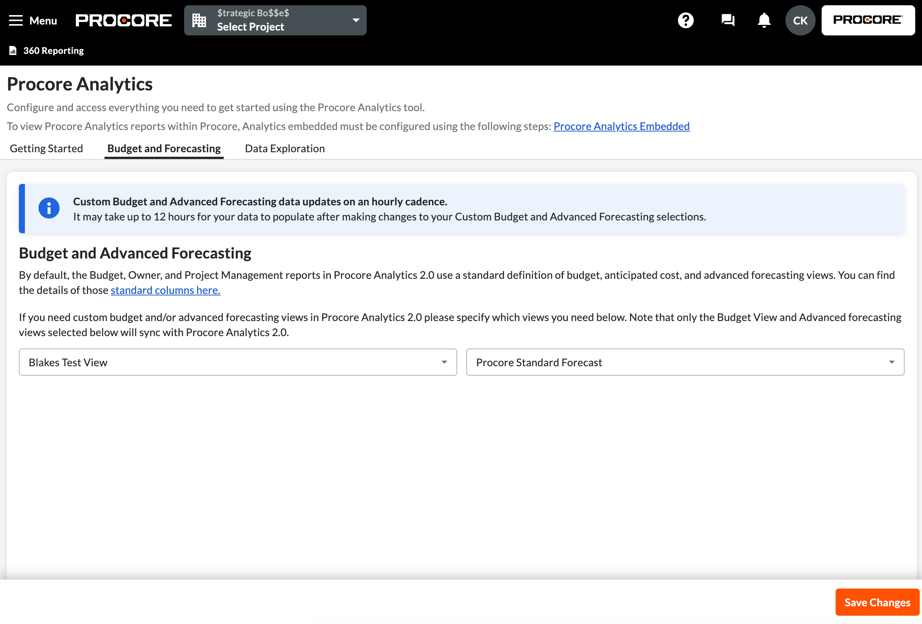Click the blue info icon in banner
This screenshot has height=624, width=922.
49,208
